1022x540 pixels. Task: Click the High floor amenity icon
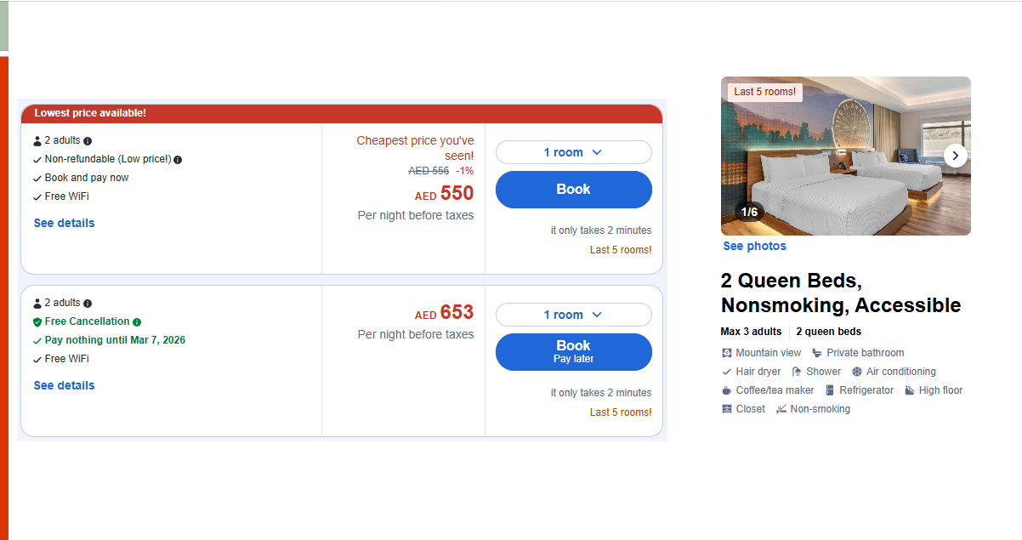click(x=910, y=390)
